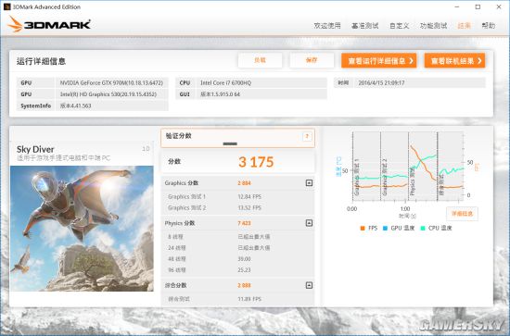This screenshot has width=510, height=336.
Task: Minimize the 3DMark window
Action: [457, 6]
